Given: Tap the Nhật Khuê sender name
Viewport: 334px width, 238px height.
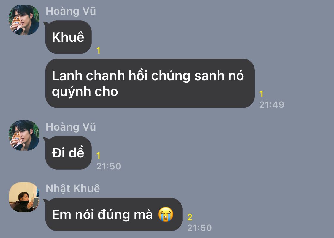Looking at the screenshot, I should click(x=73, y=189).
